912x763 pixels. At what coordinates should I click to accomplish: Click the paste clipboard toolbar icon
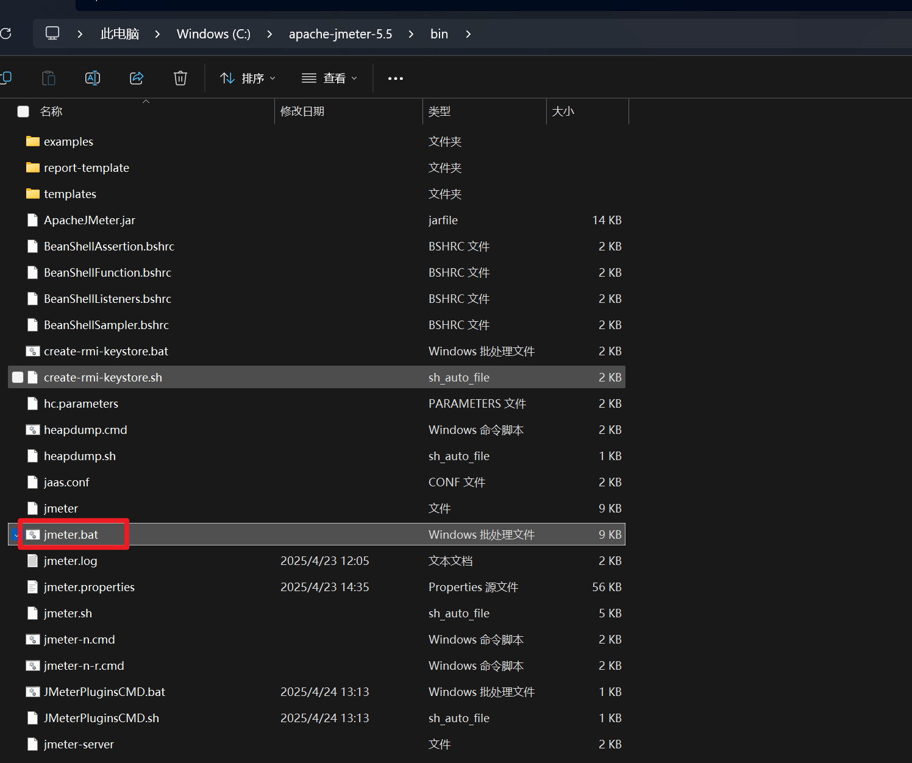click(49, 78)
